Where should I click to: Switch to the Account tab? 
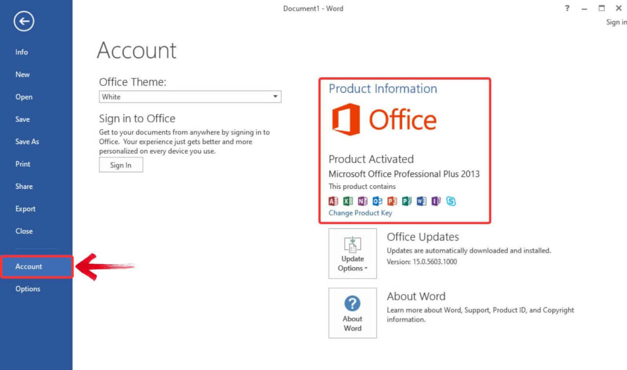[28, 266]
